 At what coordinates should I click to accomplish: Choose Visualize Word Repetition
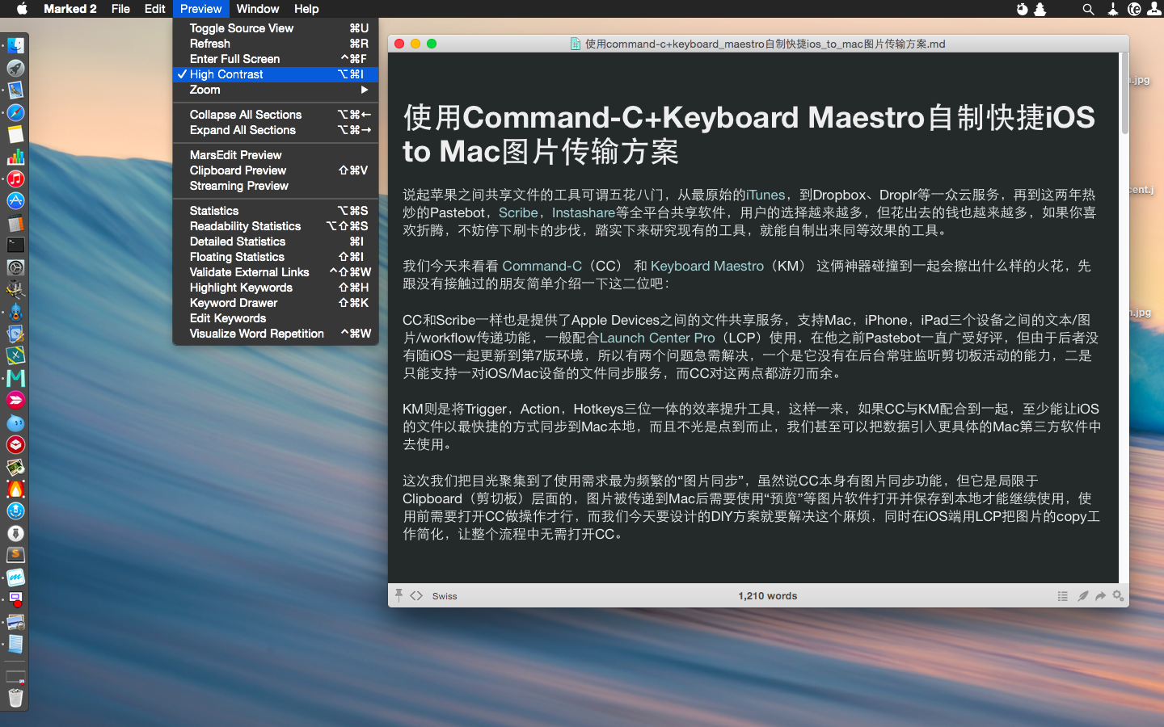click(x=276, y=334)
